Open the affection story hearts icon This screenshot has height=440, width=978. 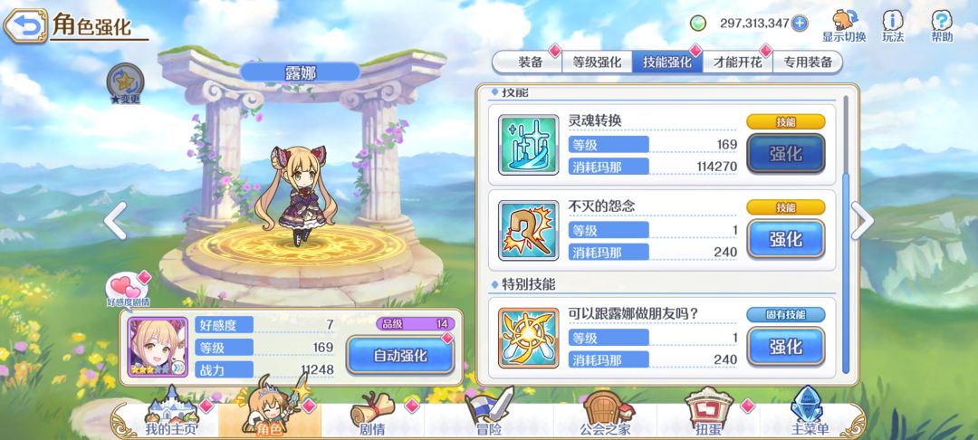(x=128, y=289)
